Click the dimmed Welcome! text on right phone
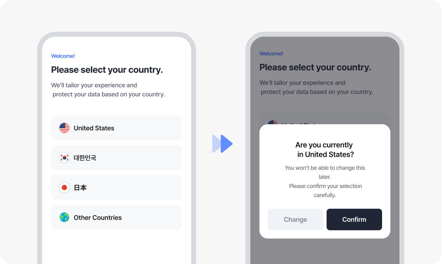Viewport: 442px width, 264px height. [x=271, y=53]
